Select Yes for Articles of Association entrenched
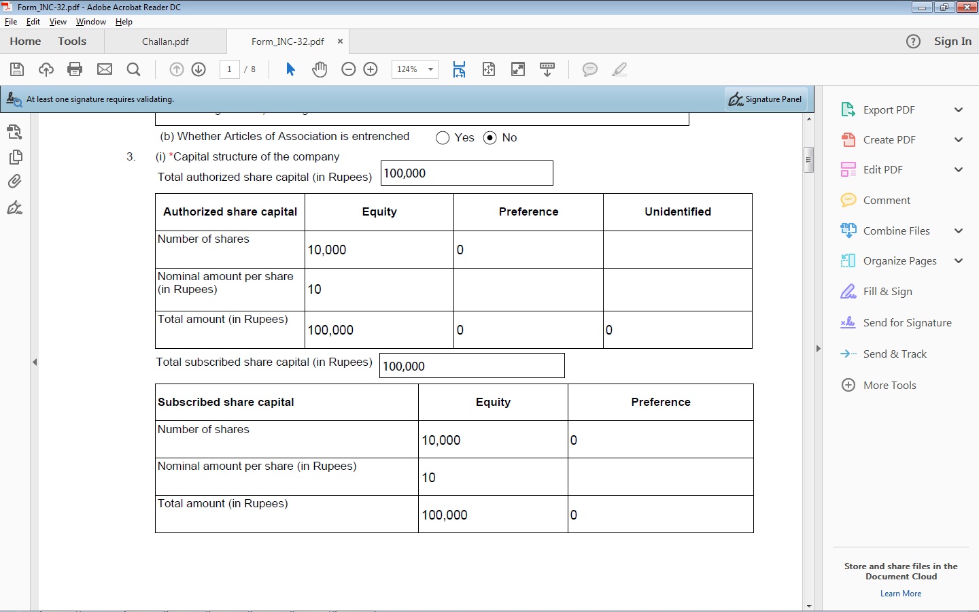979x612 pixels. 442,137
